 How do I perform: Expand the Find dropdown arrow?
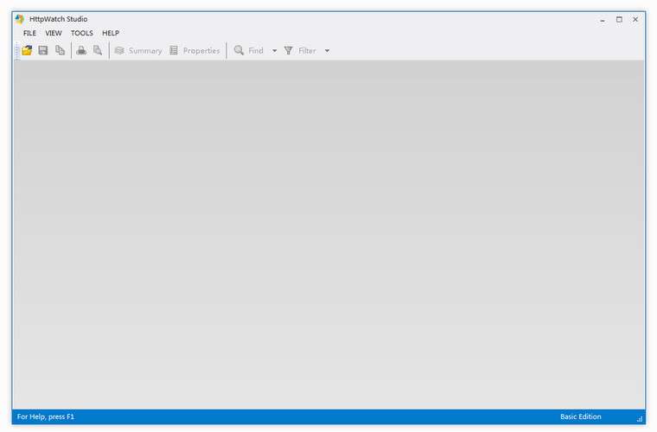point(274,51)
